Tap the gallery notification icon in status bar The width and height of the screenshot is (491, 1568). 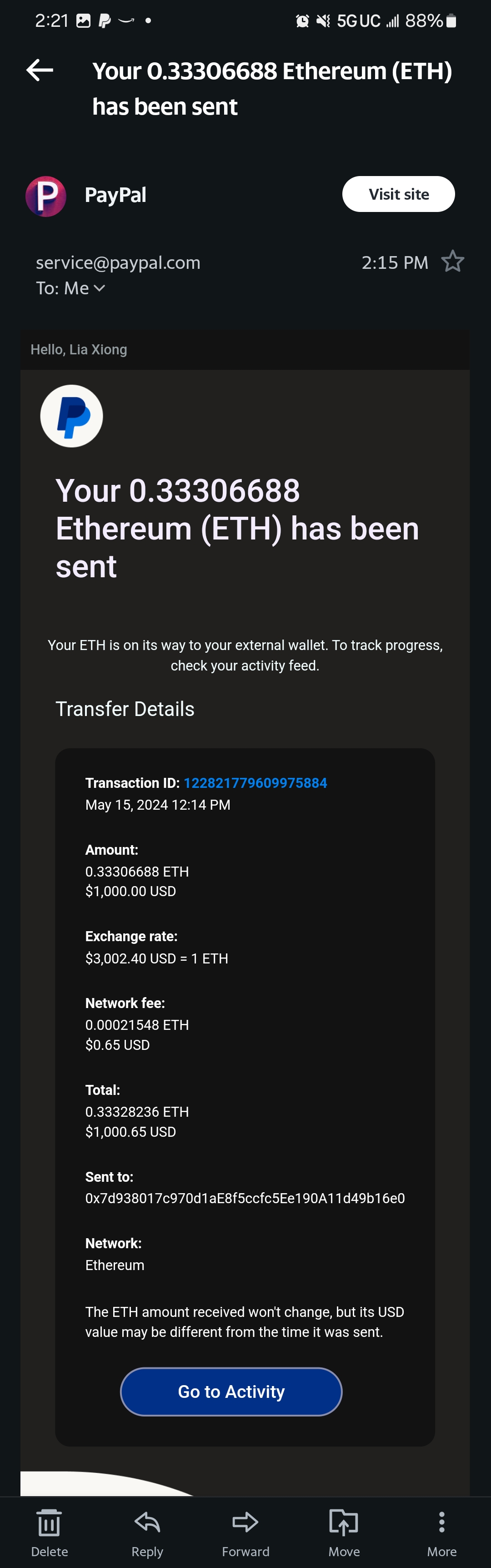tap(83, 21)
